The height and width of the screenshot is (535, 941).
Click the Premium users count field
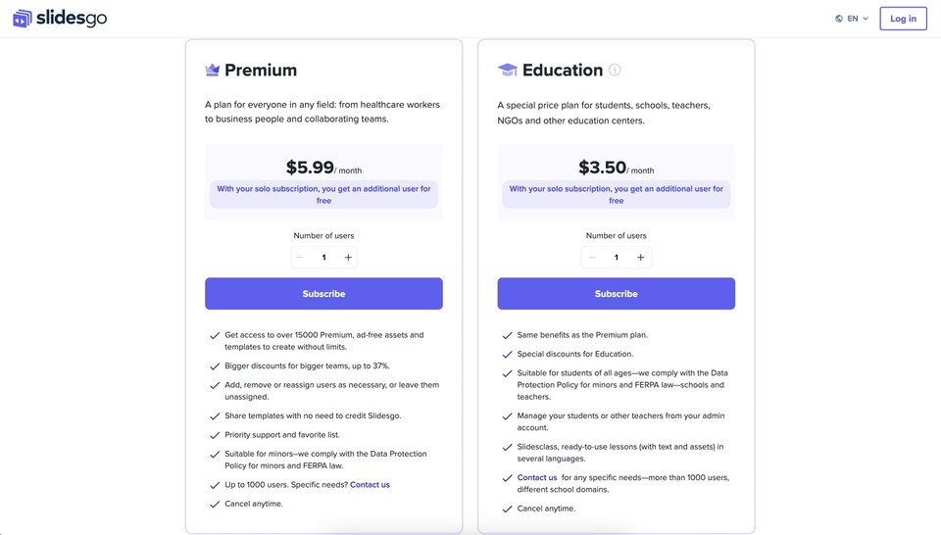tap(324, 258)
